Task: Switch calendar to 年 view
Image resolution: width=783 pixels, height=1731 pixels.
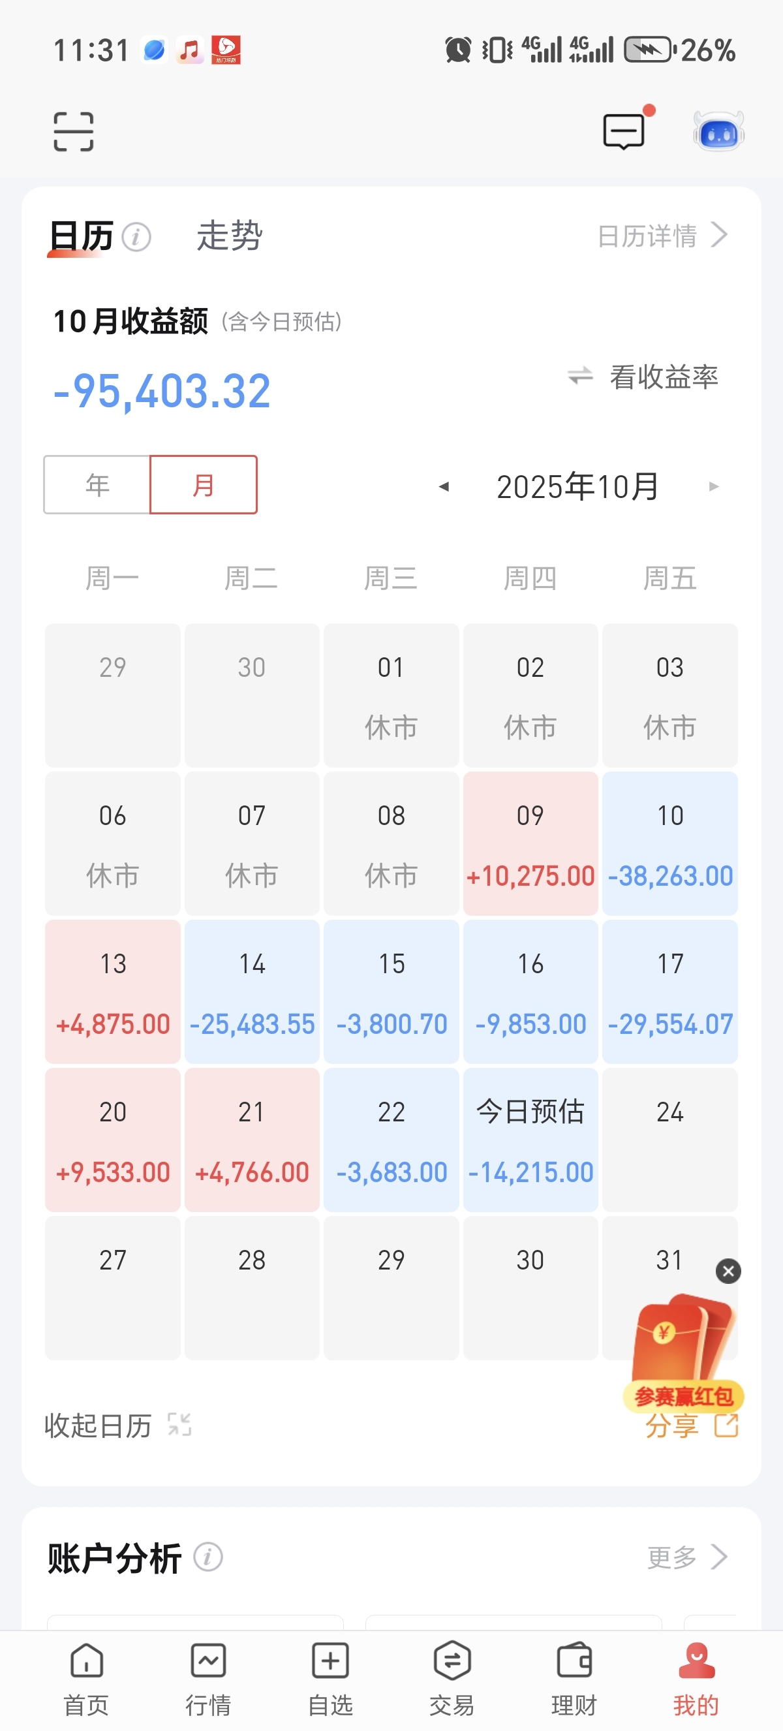Action: click(97, 484)
